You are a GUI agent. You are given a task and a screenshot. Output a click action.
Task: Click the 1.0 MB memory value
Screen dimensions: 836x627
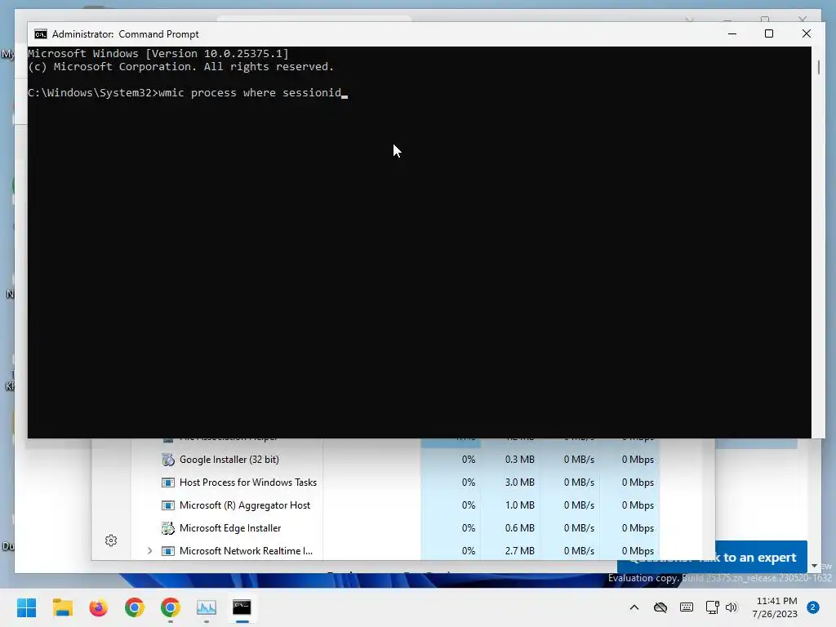click(520, 505)
